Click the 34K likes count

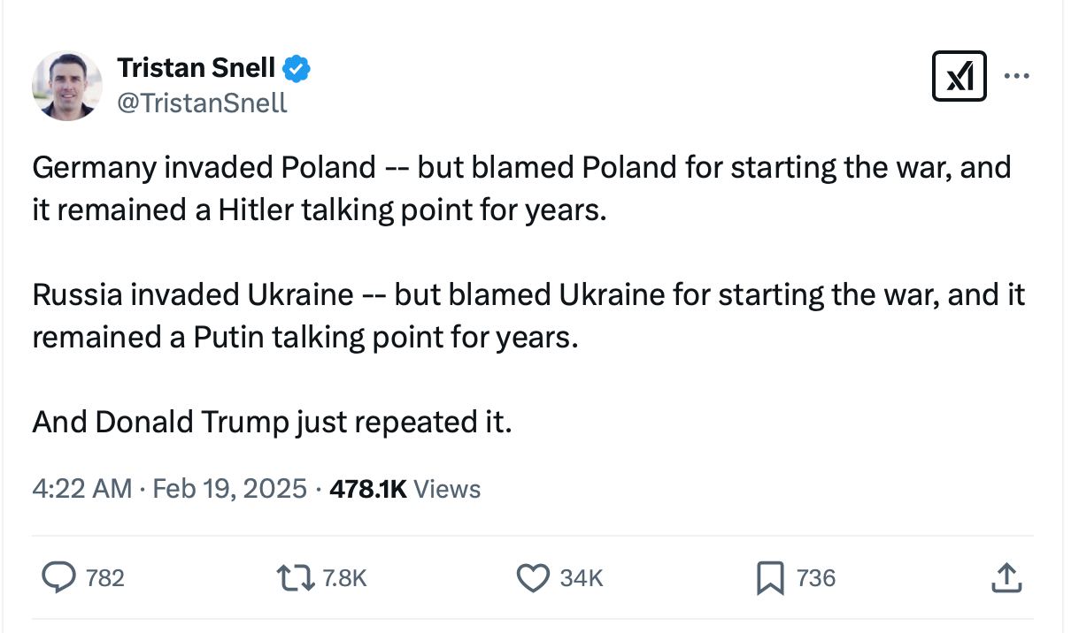(x=582, y=578)
